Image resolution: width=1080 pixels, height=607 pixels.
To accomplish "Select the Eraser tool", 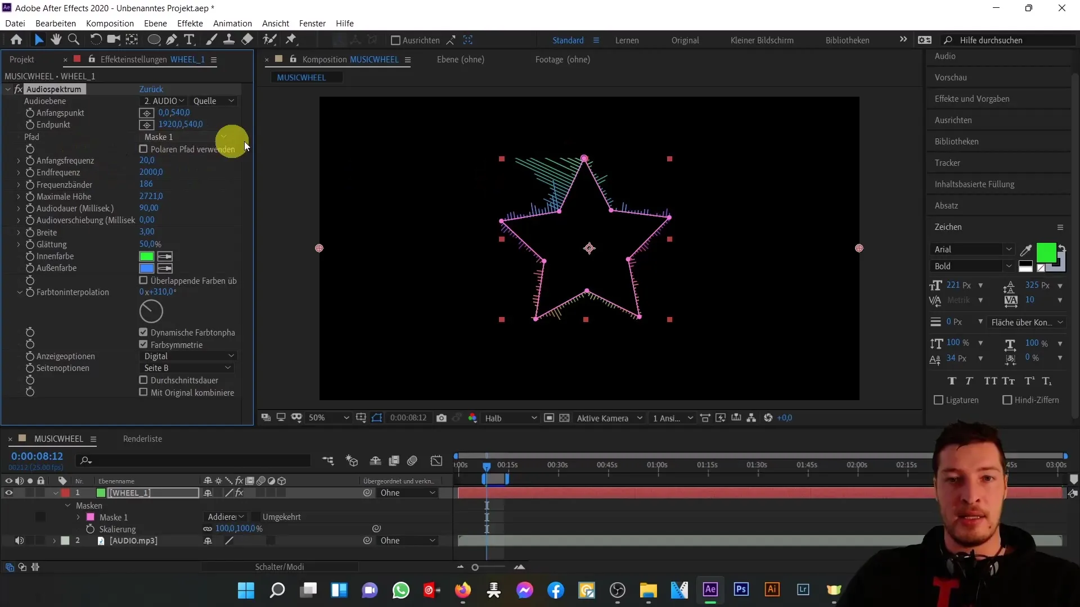I will [x=247, y=40].
